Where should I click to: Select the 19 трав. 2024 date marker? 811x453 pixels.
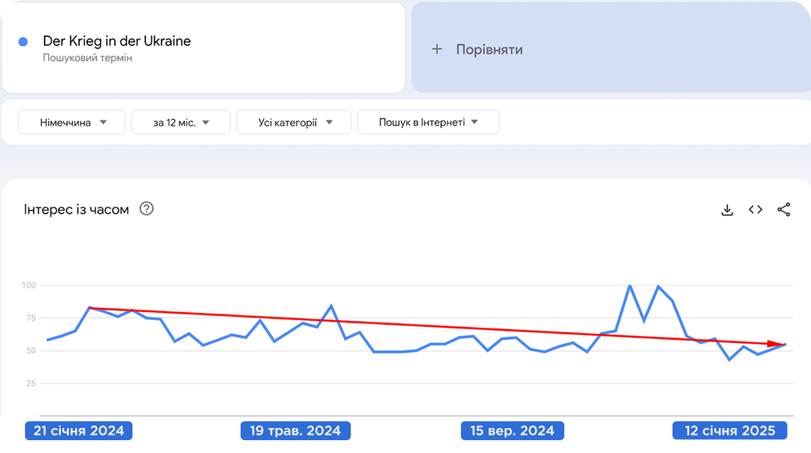point(295,431)
